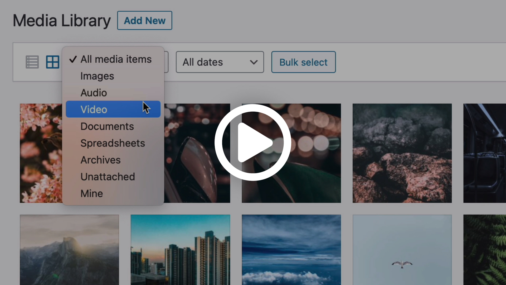Image resolution: width=506 pixels, height=285 pixels.
Task: Choose Images from filter dropdown
Action: (x=97, y=76)
